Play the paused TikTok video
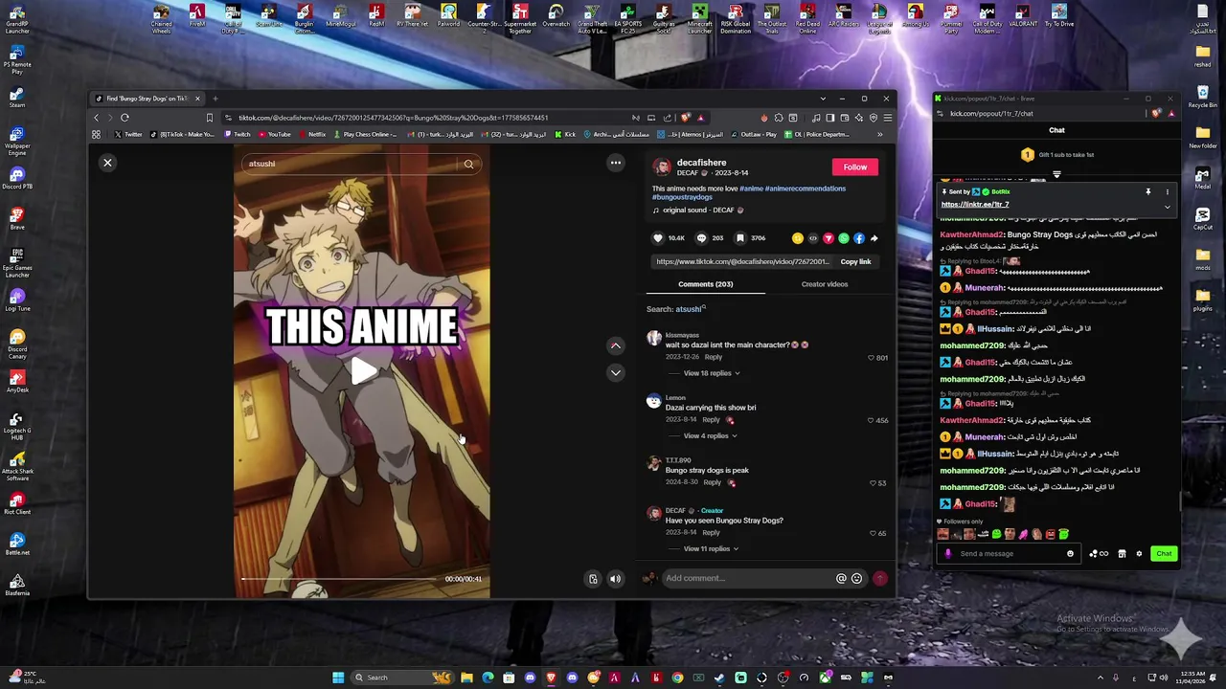 pos(362,372)
